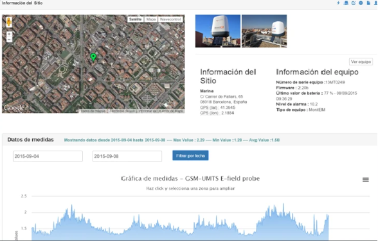Click the Ver equipo button
Screen dimensions: 378x241
click(361, 62)
